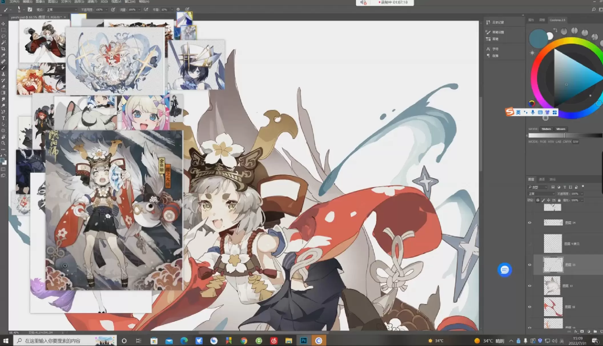The image size is (603, 346).
Task: Click the blue chat bubble button
Action: coord(504,270)
